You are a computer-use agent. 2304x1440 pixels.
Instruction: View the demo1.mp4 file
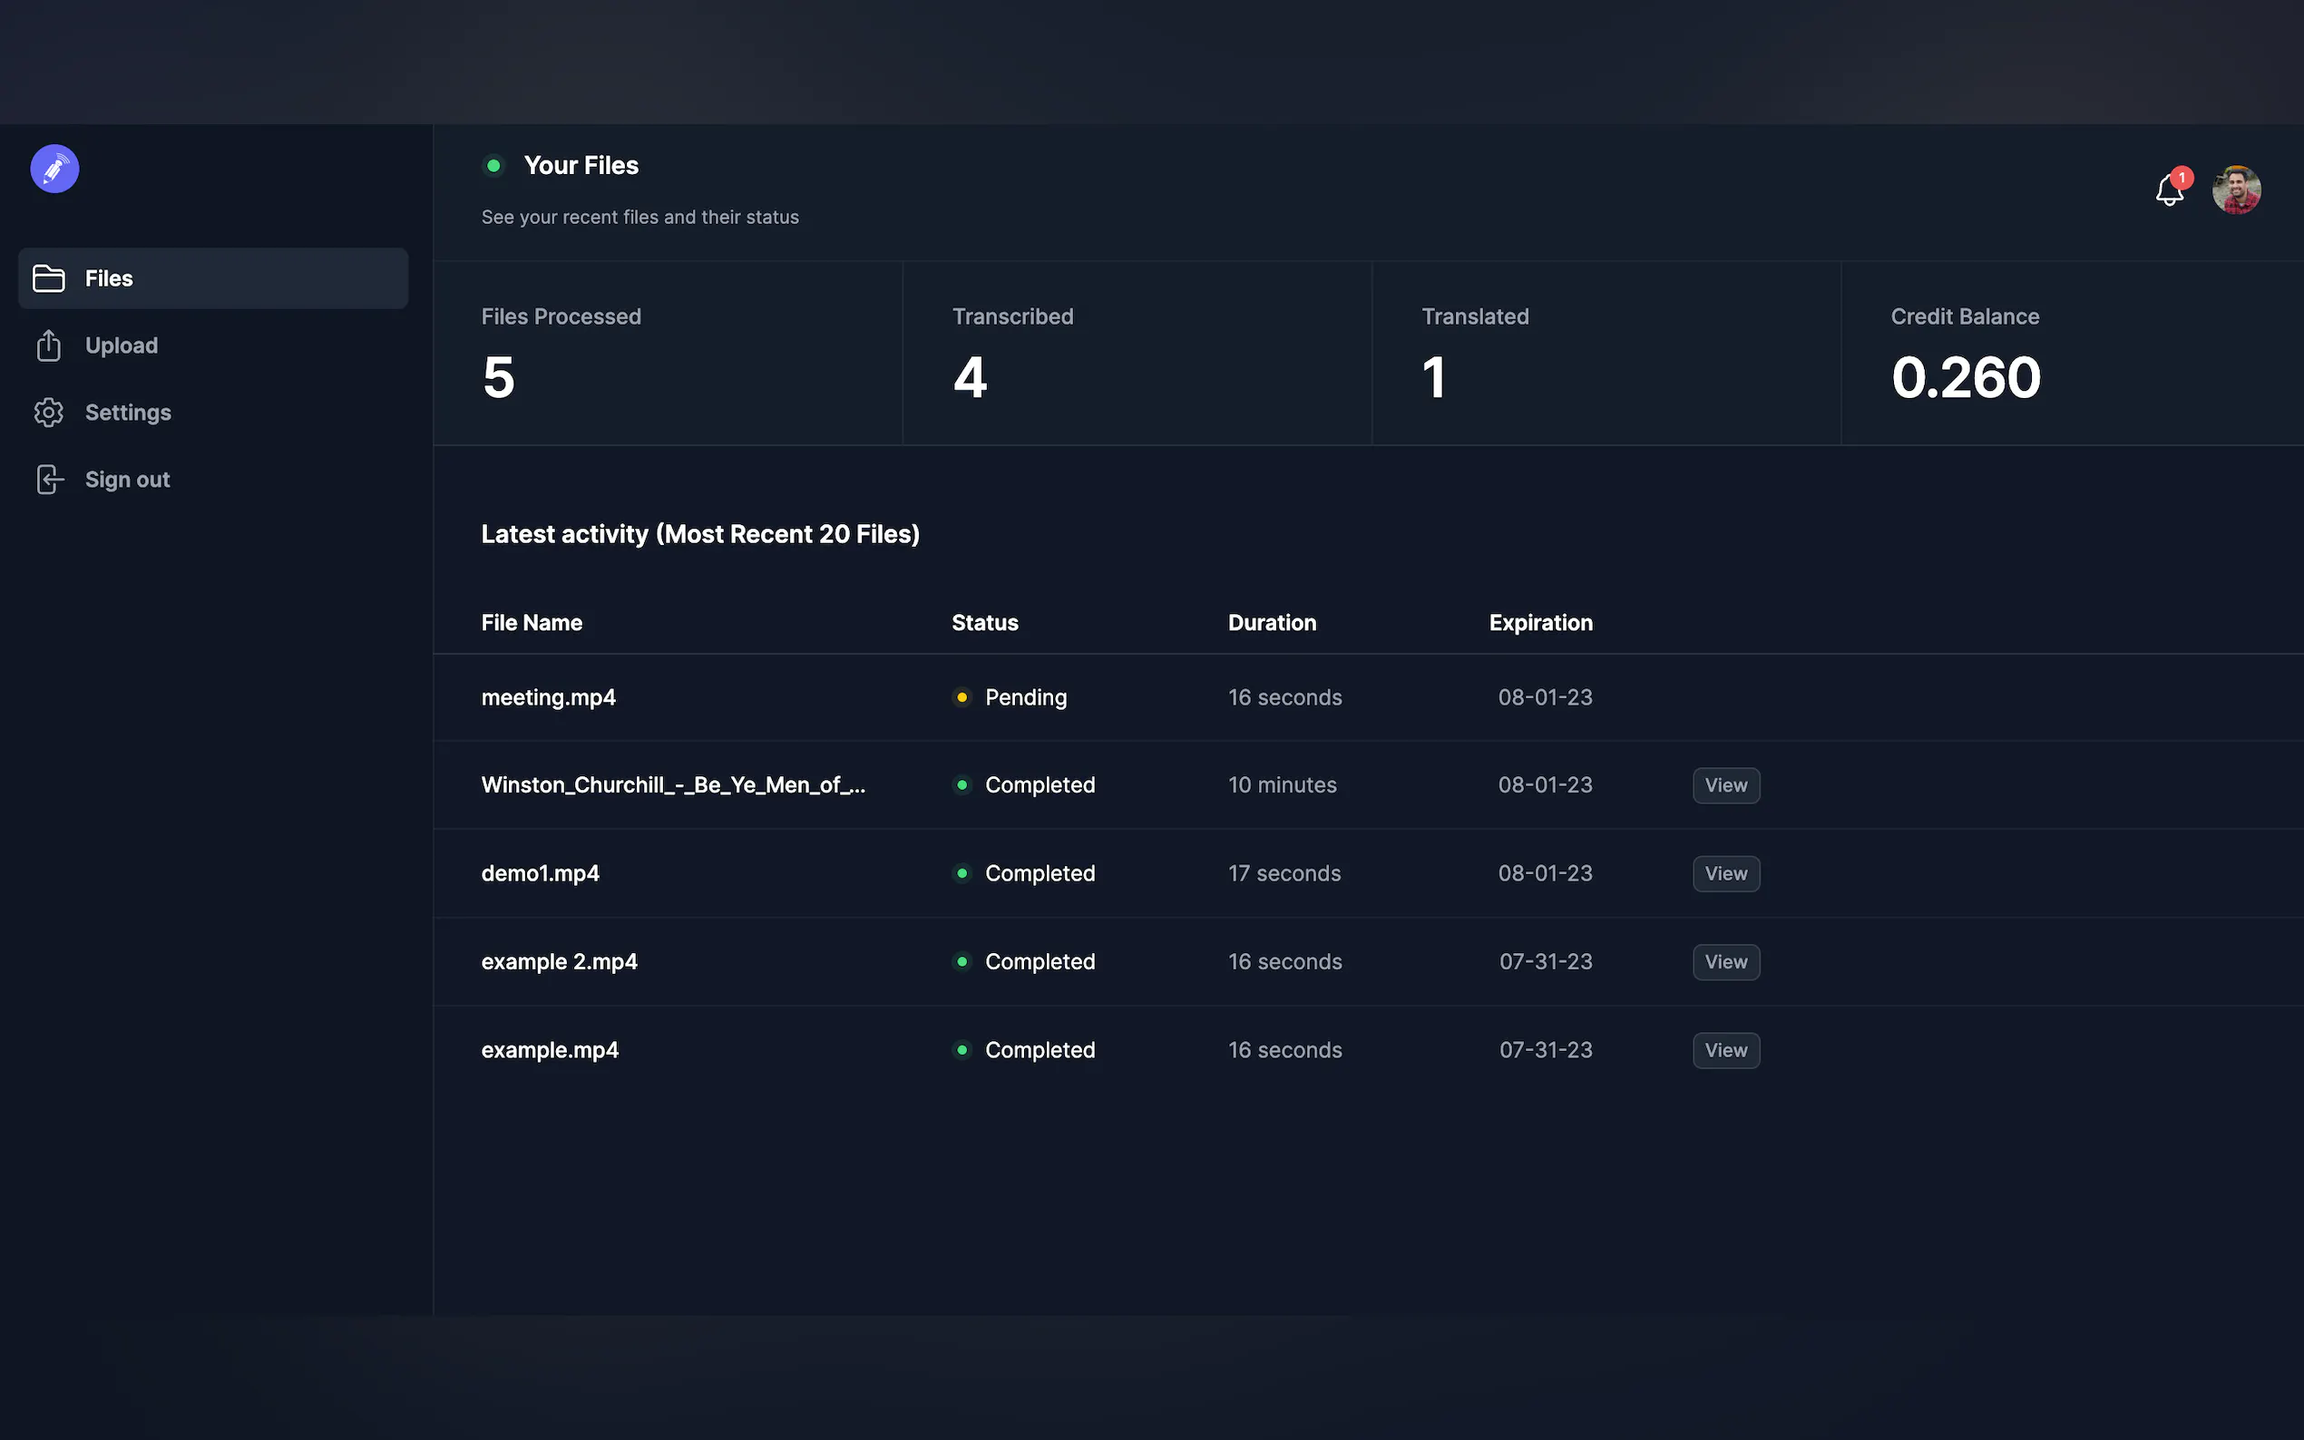point(1725,873)
